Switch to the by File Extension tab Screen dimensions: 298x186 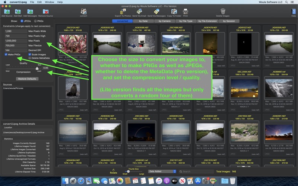(207, 21)
